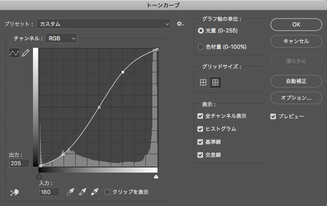
Task: Click the オプション... button
Action: tap(296, 98)
